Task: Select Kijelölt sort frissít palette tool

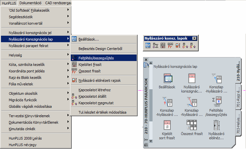Action: (167, 130)
